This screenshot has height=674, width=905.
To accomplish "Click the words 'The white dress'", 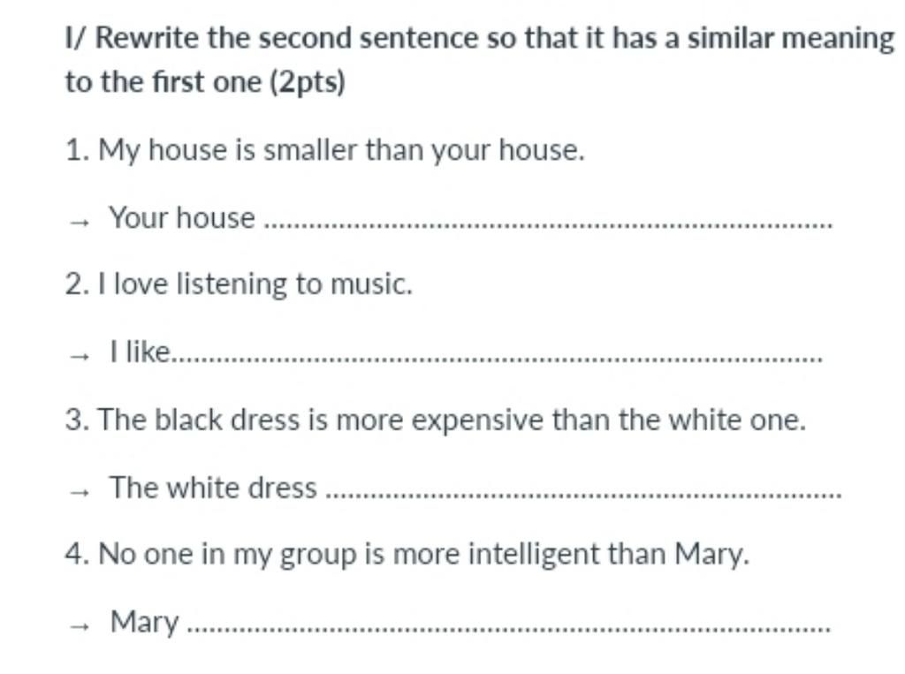I will pyautogui.click(x=213, y=487).
